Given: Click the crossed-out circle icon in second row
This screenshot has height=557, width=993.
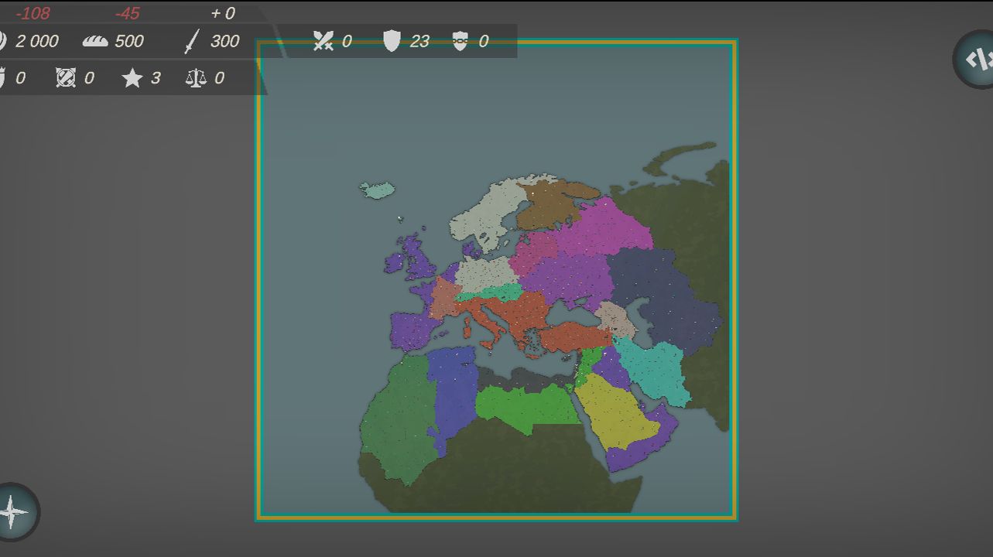Looking at the screenshot, I should (66, 77).
